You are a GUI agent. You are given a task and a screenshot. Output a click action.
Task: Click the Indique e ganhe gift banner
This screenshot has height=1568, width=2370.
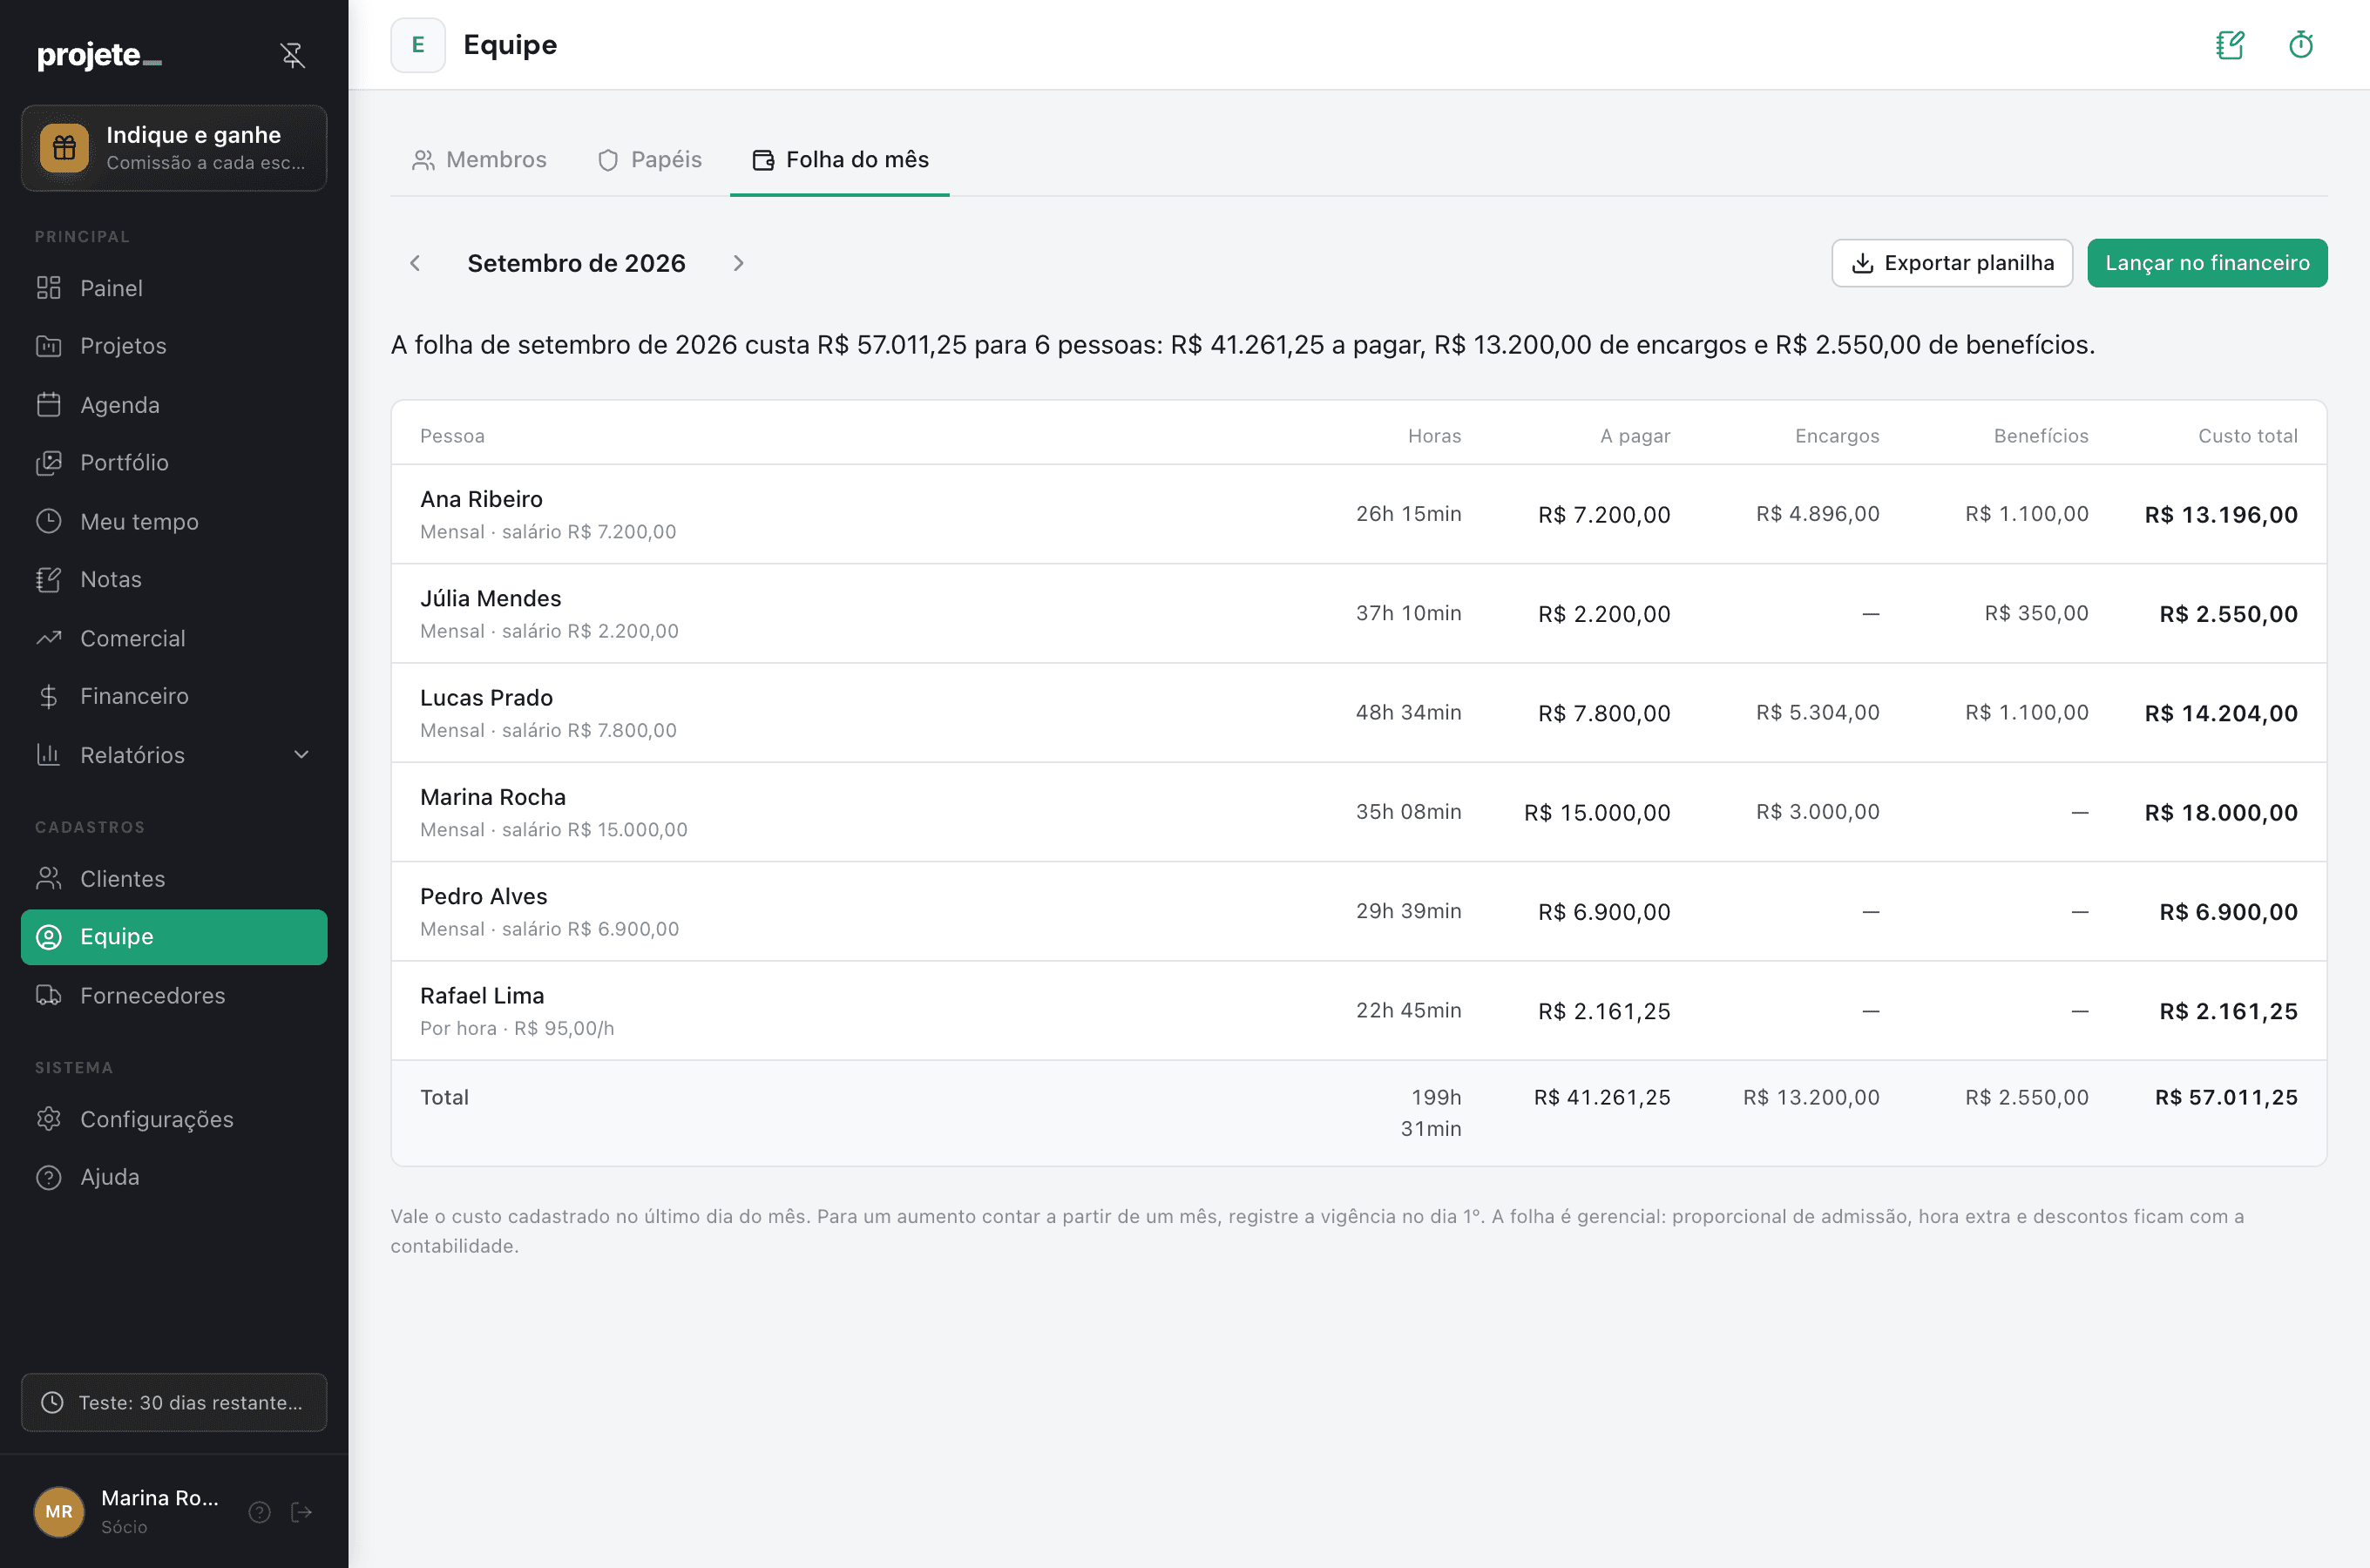coord(174,148)
